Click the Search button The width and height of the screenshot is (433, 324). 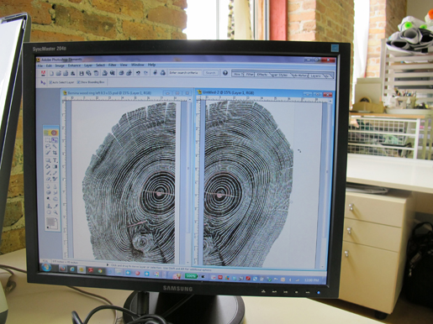click(x=211, y=73)
